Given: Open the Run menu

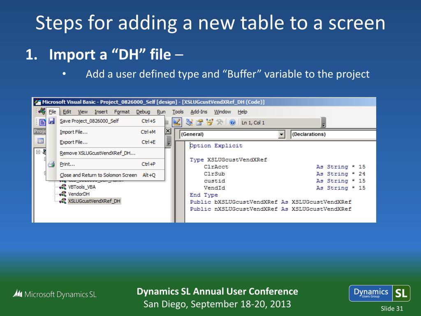Looking at the screenshot, I should click(x=161, y=112).
